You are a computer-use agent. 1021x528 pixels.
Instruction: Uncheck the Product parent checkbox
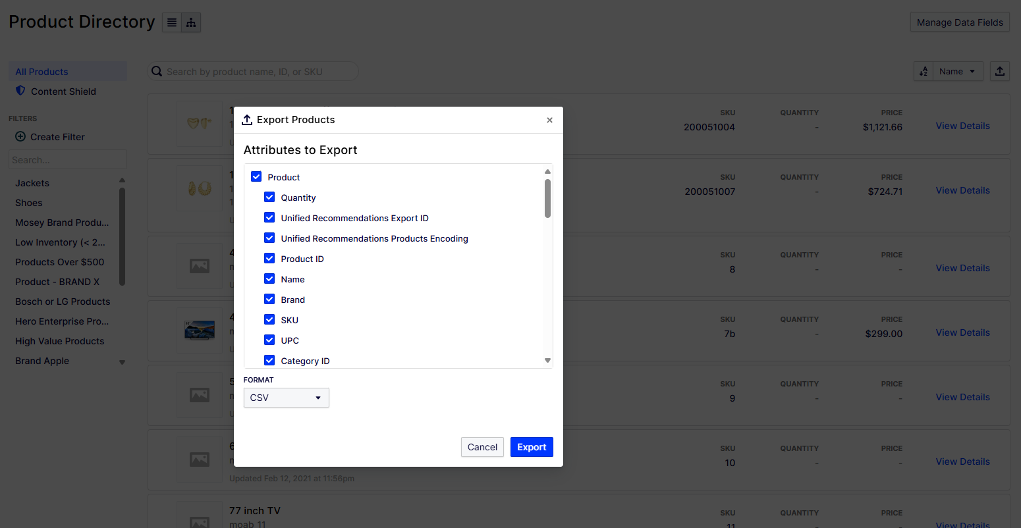[x=256, y=176]
